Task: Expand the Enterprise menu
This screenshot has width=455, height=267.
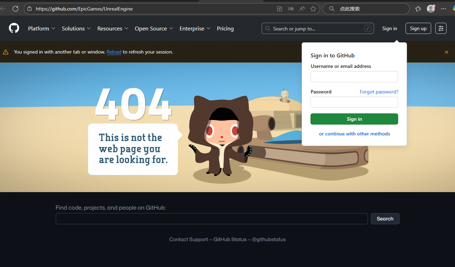Action: [x=195, y=29]
